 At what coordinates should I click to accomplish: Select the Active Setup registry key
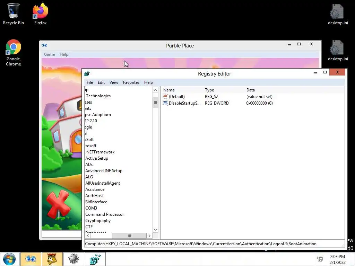pos(97,158)
